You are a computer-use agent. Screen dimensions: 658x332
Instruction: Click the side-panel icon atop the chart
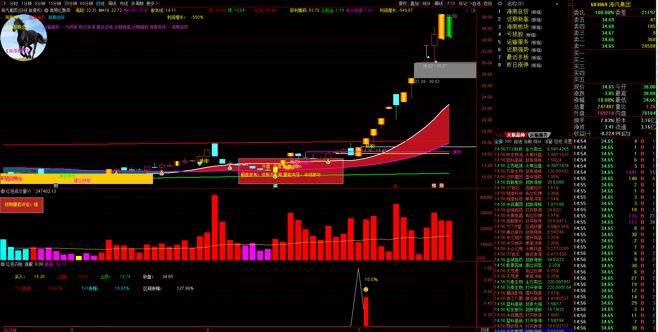point(473,11)
